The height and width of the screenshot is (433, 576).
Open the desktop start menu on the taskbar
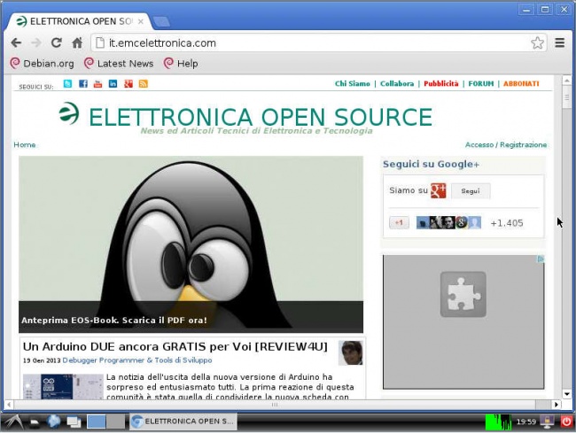[x=14, y=421]
